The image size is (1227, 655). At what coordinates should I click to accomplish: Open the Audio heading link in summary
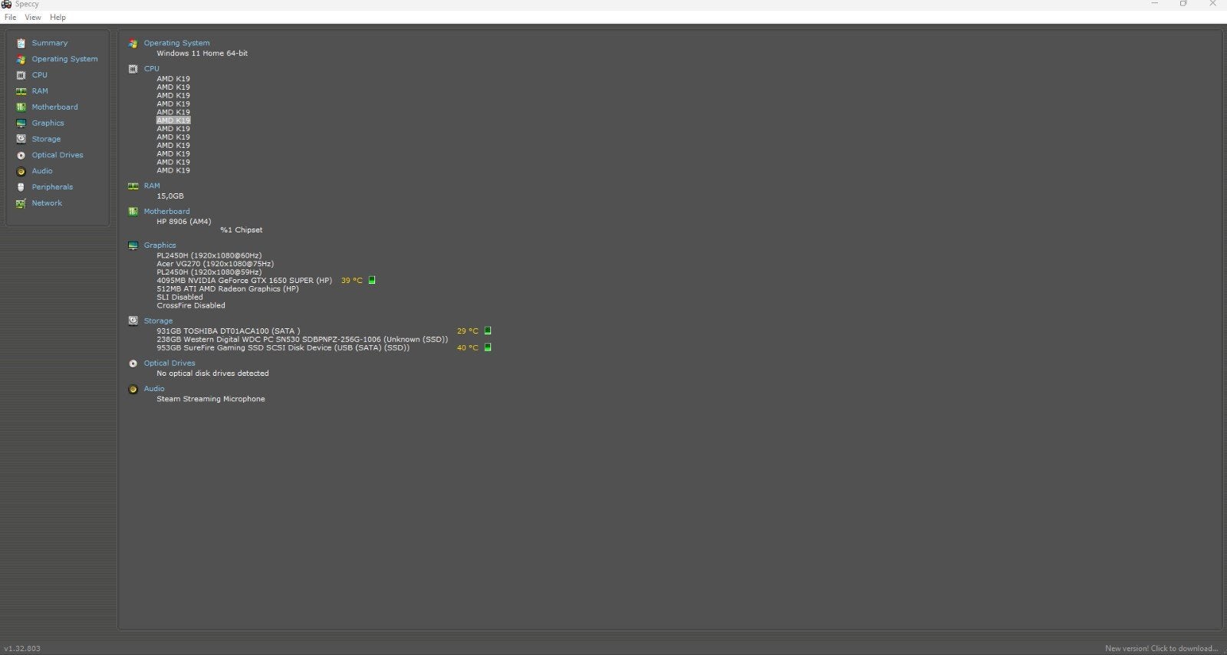click(154, 388)
